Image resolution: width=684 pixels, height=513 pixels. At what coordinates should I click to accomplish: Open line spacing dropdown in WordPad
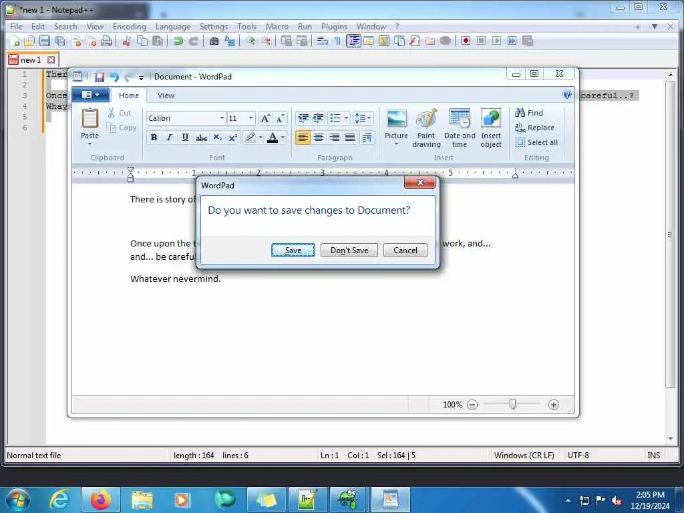[363, 118]
